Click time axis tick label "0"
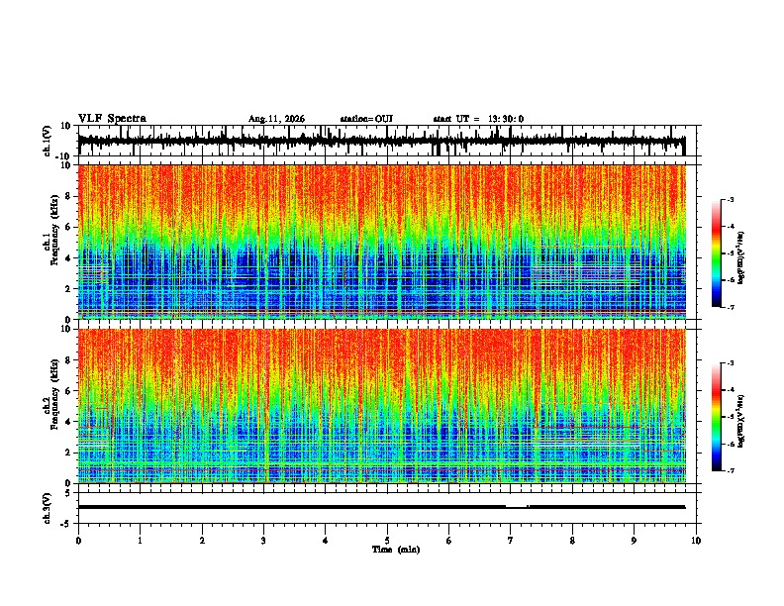Viewport: 784px width, 606px height. (x=78, y=541)
